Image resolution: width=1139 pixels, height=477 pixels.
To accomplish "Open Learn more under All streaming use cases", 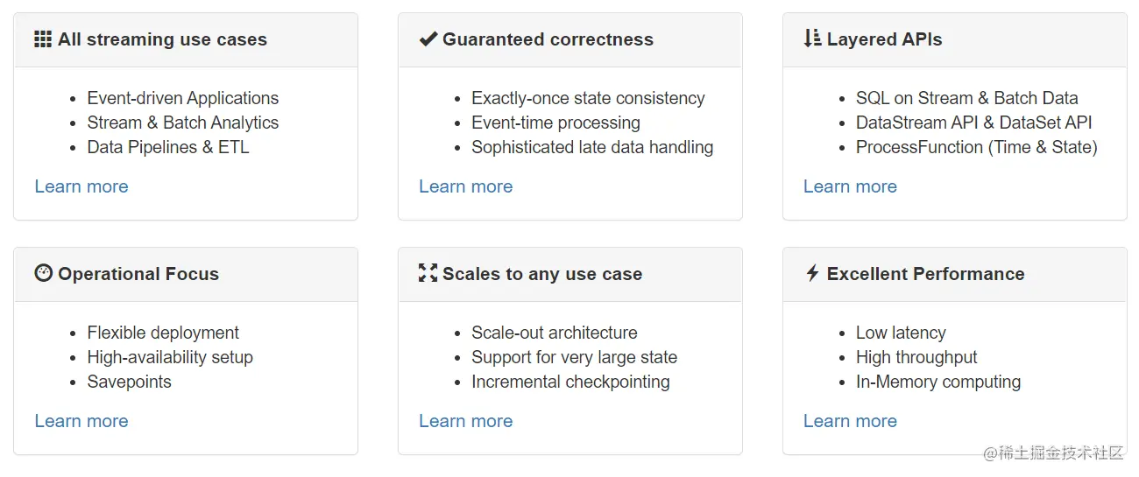I will 81,186.
